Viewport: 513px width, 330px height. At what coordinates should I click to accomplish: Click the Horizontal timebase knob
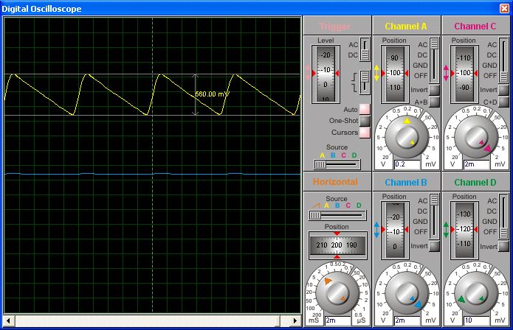click(x=337, y=292)
